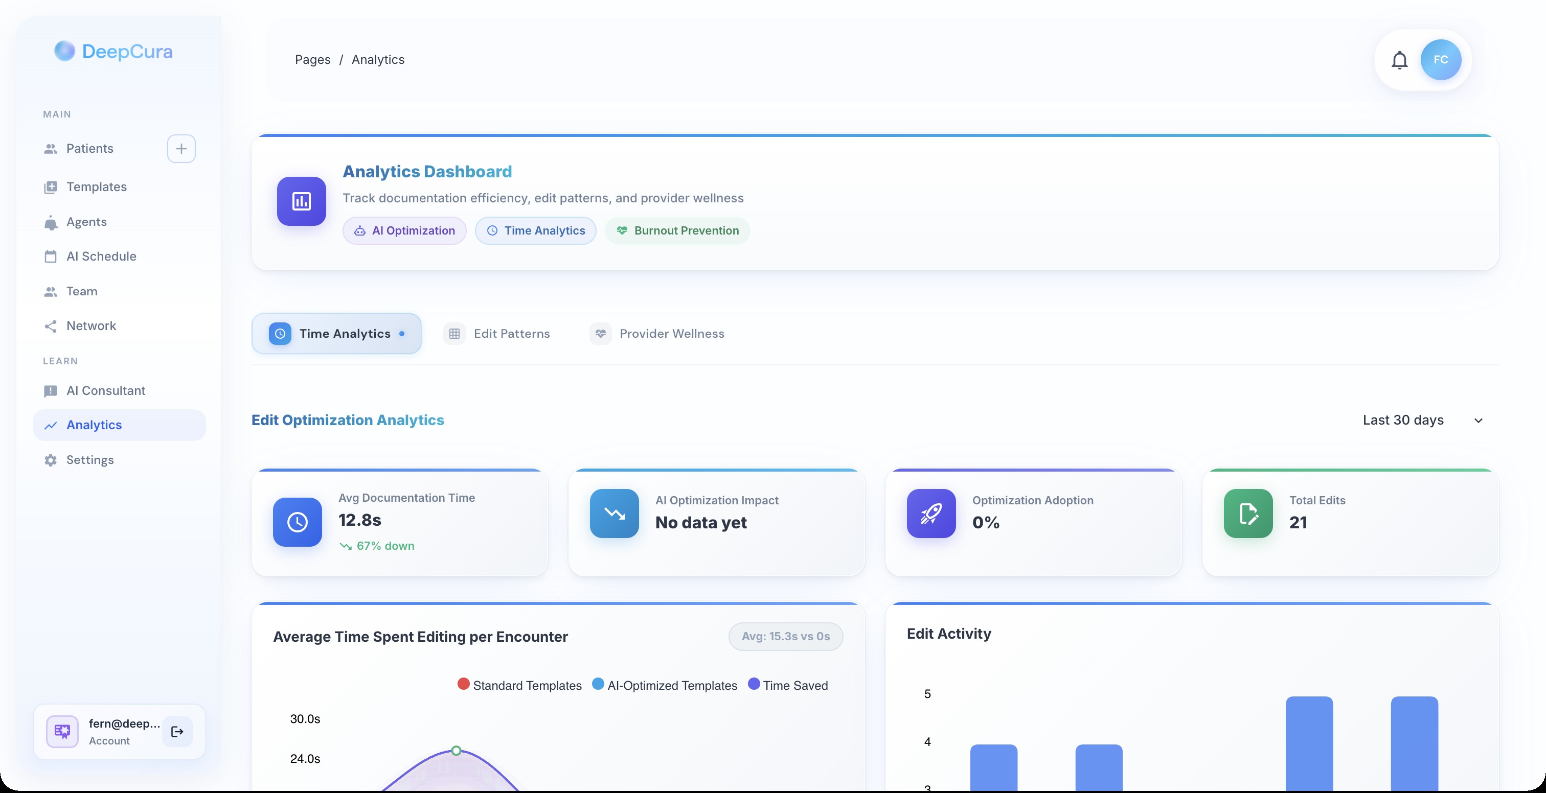This screenshot has height=793, width=1546.
Task: Click the Total Edits value 21
Action: point(1298,523)
